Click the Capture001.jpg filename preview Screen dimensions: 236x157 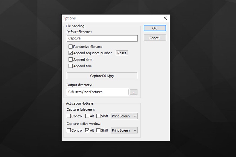point(102,76)
